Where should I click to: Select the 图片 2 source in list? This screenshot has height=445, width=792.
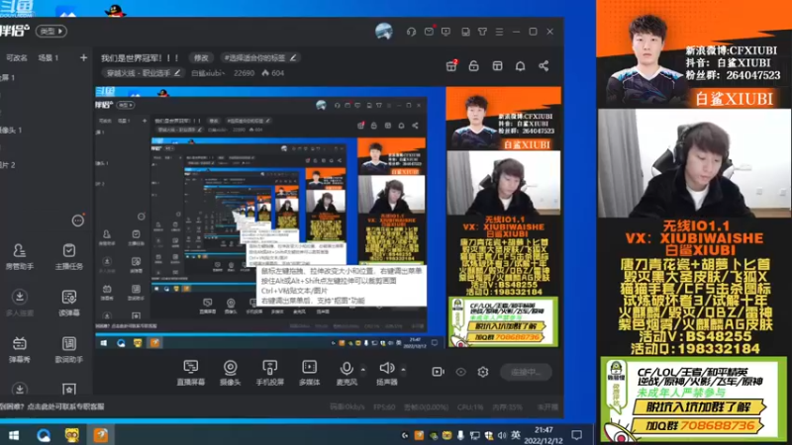(8, 165)
